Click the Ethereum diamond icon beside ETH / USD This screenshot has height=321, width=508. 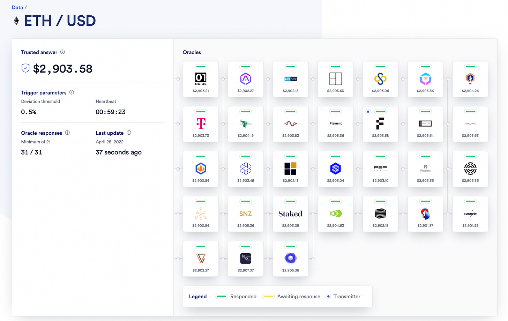pyautogui.click(x=16, y=21)
